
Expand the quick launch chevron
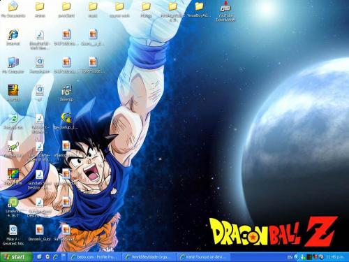(64, 255)
